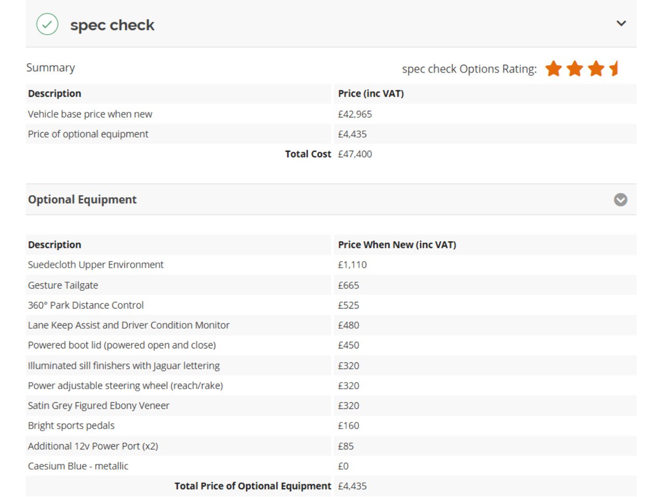Image resolution: width=663 pixels, height=497 pixels.
Task: Click 360° Park Distance Control entry
Action: point(86,305)
